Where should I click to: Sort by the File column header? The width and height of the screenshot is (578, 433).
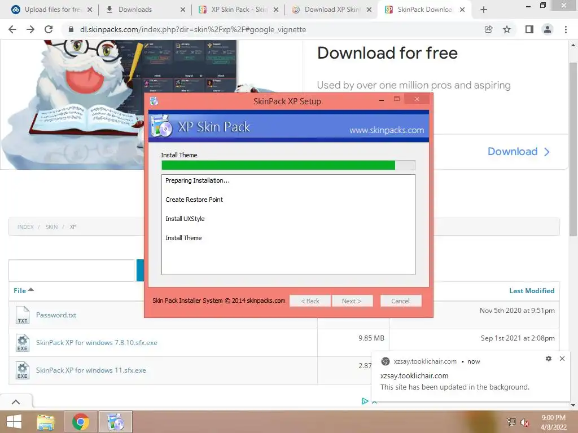[23, 290]
